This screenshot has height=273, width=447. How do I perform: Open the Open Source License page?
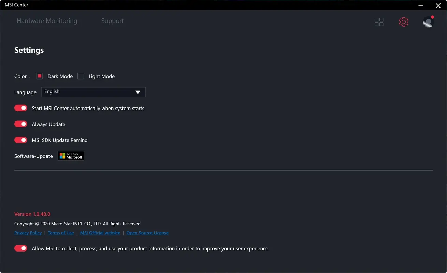click(x=147, y=233)
